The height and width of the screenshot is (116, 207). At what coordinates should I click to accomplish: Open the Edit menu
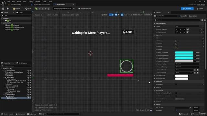13,2
